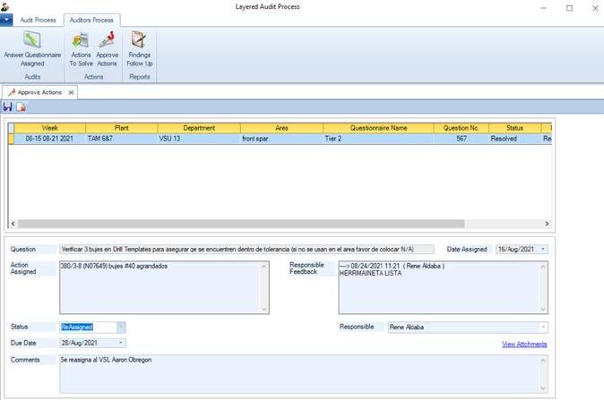Click the grid's scroll left arrow
This screenshot has height=400, width=604.
click(x=13, y=224)
